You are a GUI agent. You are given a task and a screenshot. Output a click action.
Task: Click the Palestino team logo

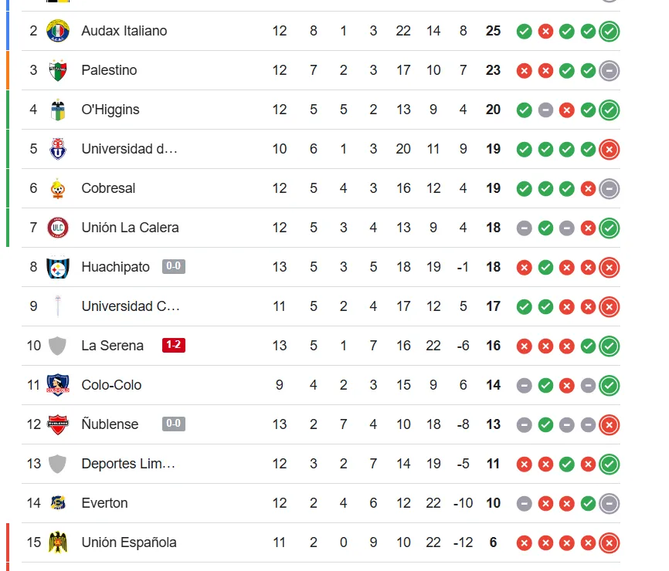tap(58, 70)
